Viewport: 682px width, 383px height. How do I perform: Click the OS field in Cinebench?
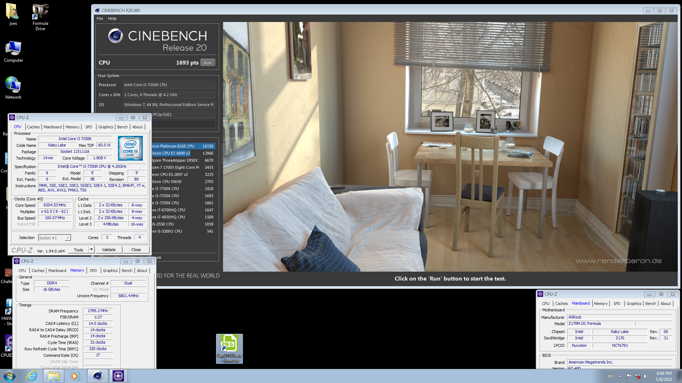tap(169, 105)
